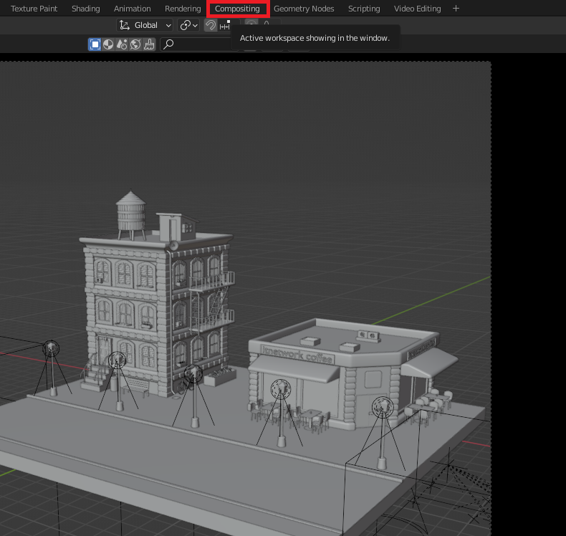Switch to the Texture Paint workspace tab
This screenshot has width=566, height=536.
[x=34, y=9]
